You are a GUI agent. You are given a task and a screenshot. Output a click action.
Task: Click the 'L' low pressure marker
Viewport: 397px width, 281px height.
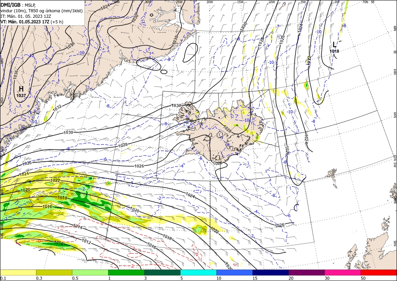(334, 45)
